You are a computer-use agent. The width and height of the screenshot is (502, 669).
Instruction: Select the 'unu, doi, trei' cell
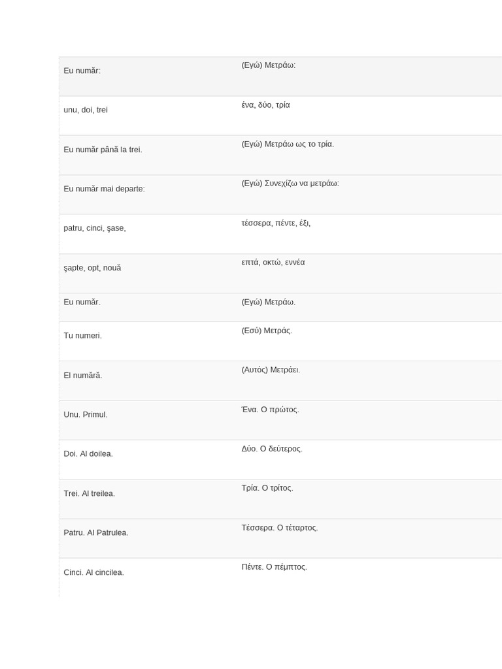(x=86, y=110)
